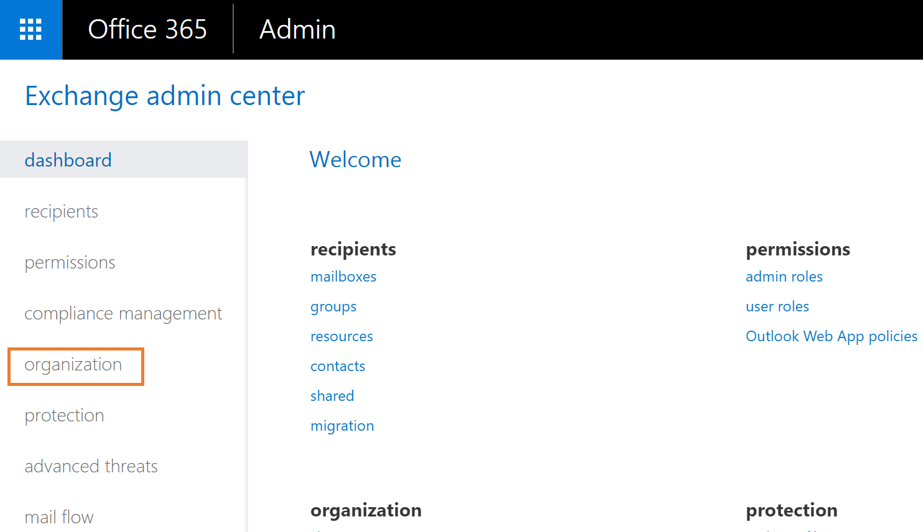Select dashboard in the left navigation

68,160
